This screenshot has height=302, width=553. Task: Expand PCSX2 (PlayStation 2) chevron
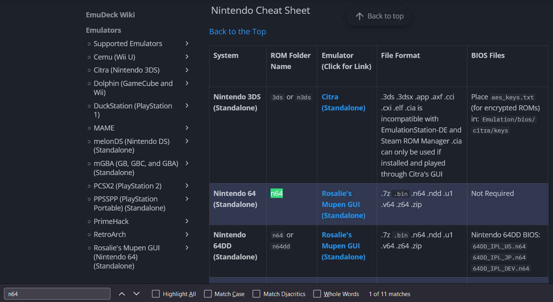tap(187, 186)
